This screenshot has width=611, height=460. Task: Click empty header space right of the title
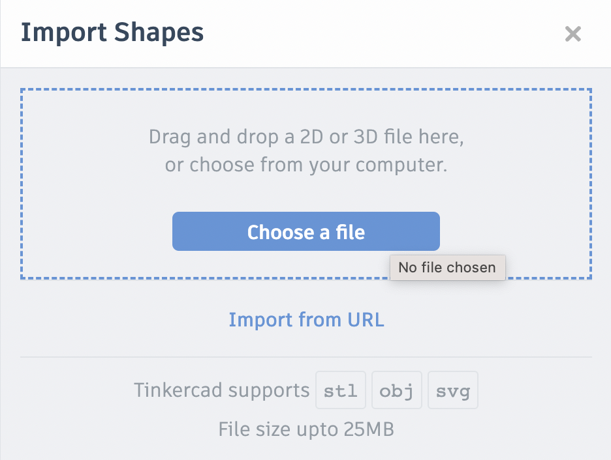click(x=379, y=34)
